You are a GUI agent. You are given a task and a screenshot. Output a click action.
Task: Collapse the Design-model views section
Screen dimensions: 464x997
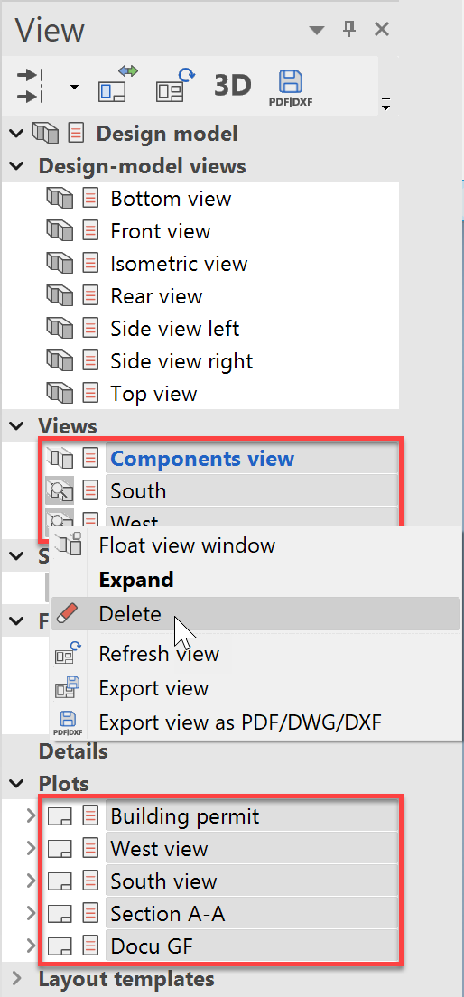(x=17, y=166)
